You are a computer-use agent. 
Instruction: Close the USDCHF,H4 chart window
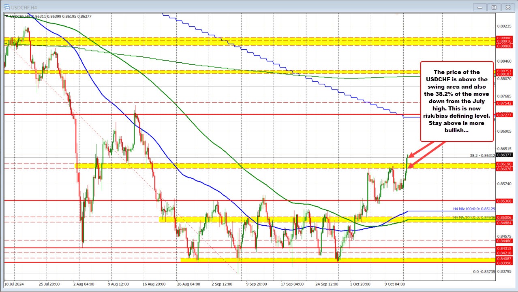[507, 7]
